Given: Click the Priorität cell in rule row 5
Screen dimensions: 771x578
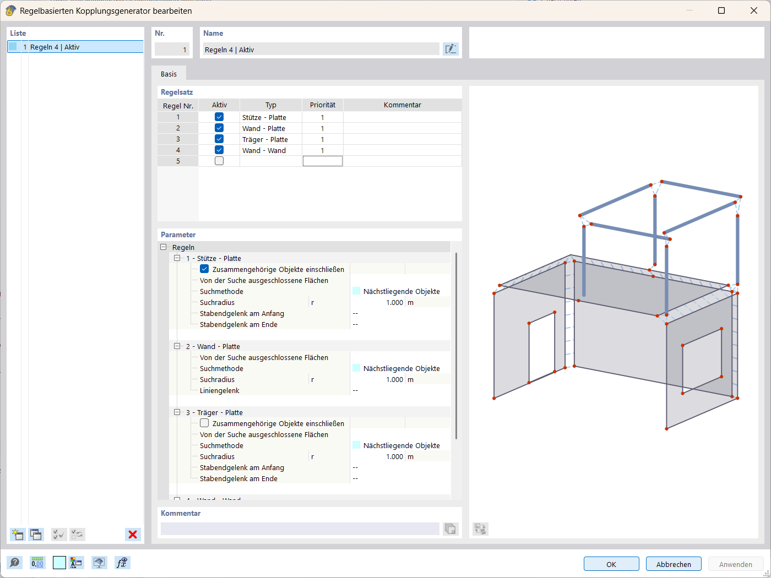Looking at the screenshot, I should (323, 161).
